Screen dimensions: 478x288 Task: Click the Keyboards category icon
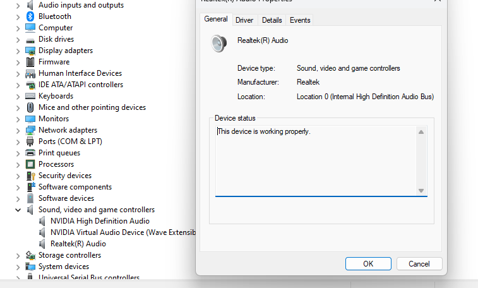click(30, 96)
